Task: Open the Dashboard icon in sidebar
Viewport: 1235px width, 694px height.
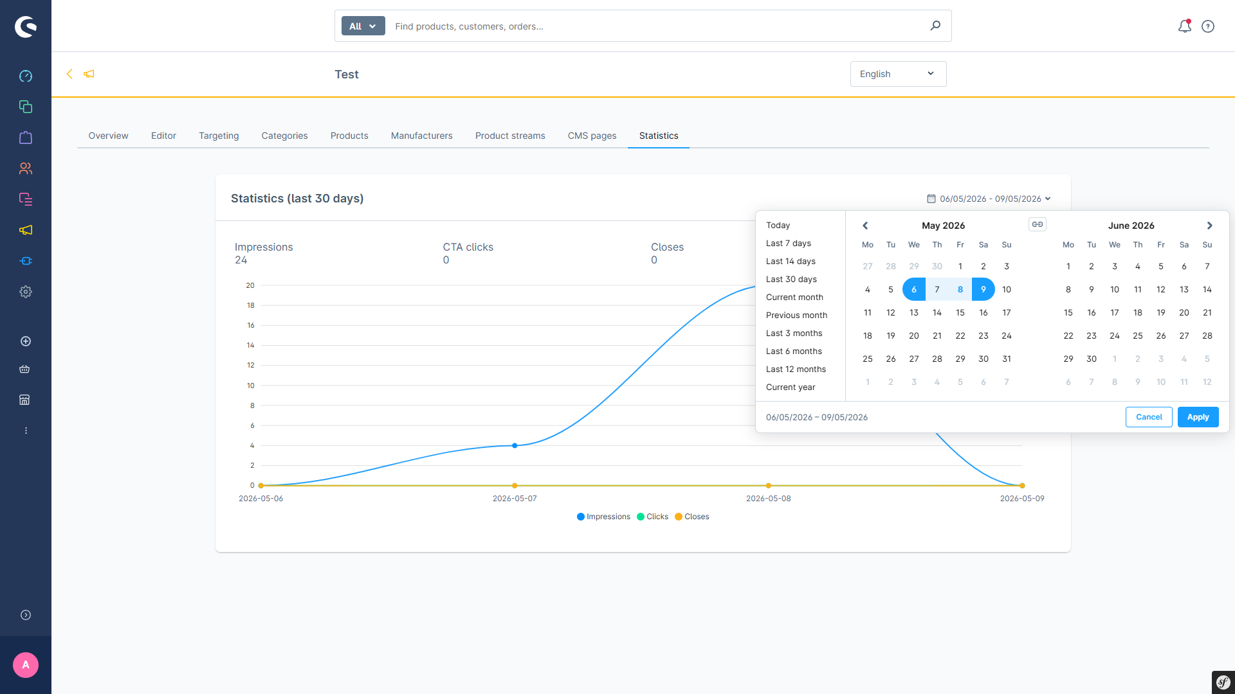Action: point(26,76)
